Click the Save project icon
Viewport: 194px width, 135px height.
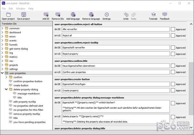coord(24,15)
